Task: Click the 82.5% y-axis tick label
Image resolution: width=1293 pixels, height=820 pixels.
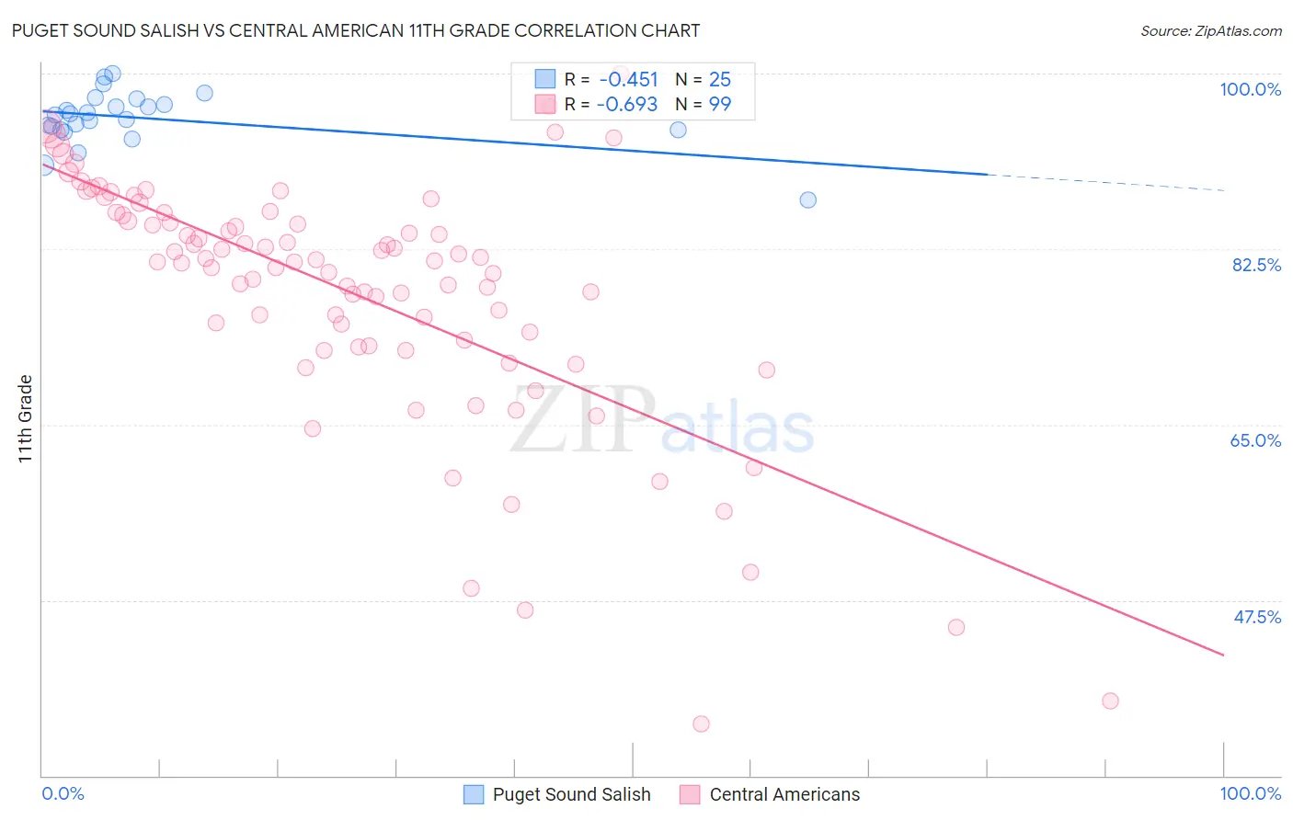Action: tap(1256, 265)
